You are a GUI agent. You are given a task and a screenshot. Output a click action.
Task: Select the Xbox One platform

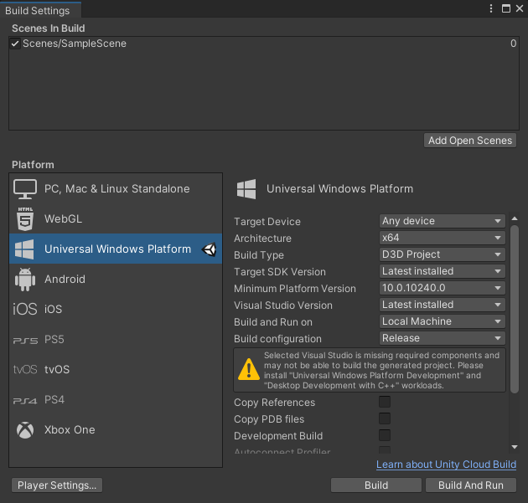(116, 430)
